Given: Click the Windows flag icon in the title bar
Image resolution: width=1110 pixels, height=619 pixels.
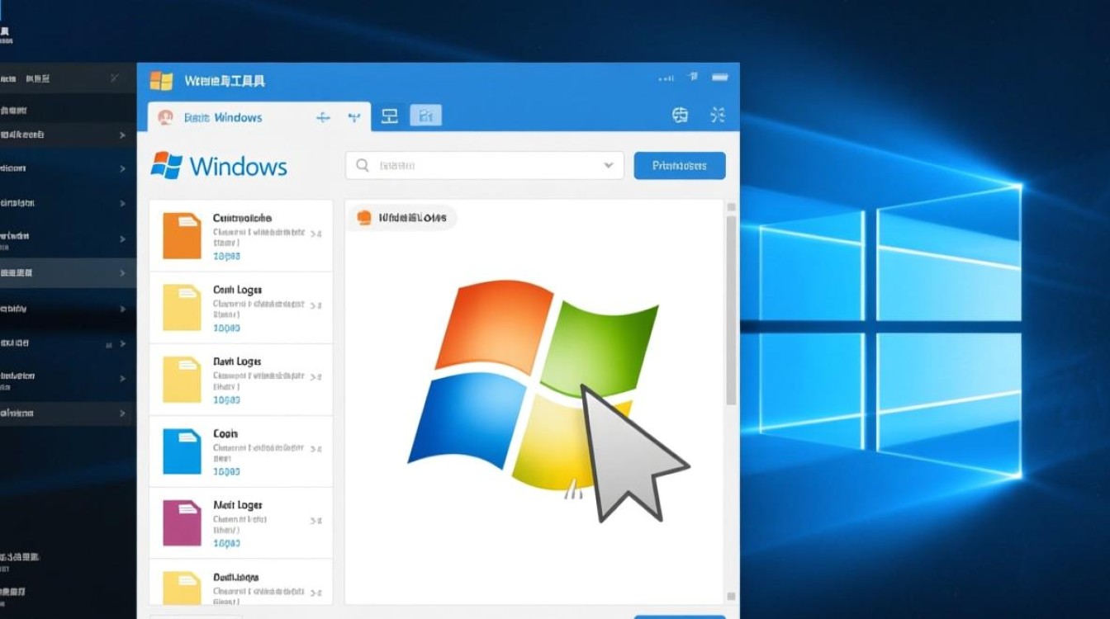Looking at the screenshot, I should coord(161,81).
